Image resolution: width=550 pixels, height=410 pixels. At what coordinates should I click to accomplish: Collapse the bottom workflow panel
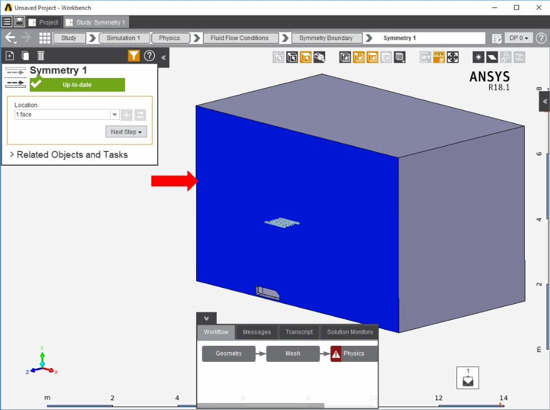point(206,318)
